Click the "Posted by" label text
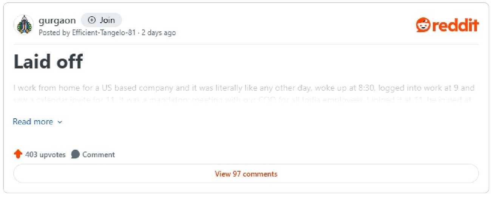Image resolution: width=491 pixels, height=203 pixels. [54, 33]
